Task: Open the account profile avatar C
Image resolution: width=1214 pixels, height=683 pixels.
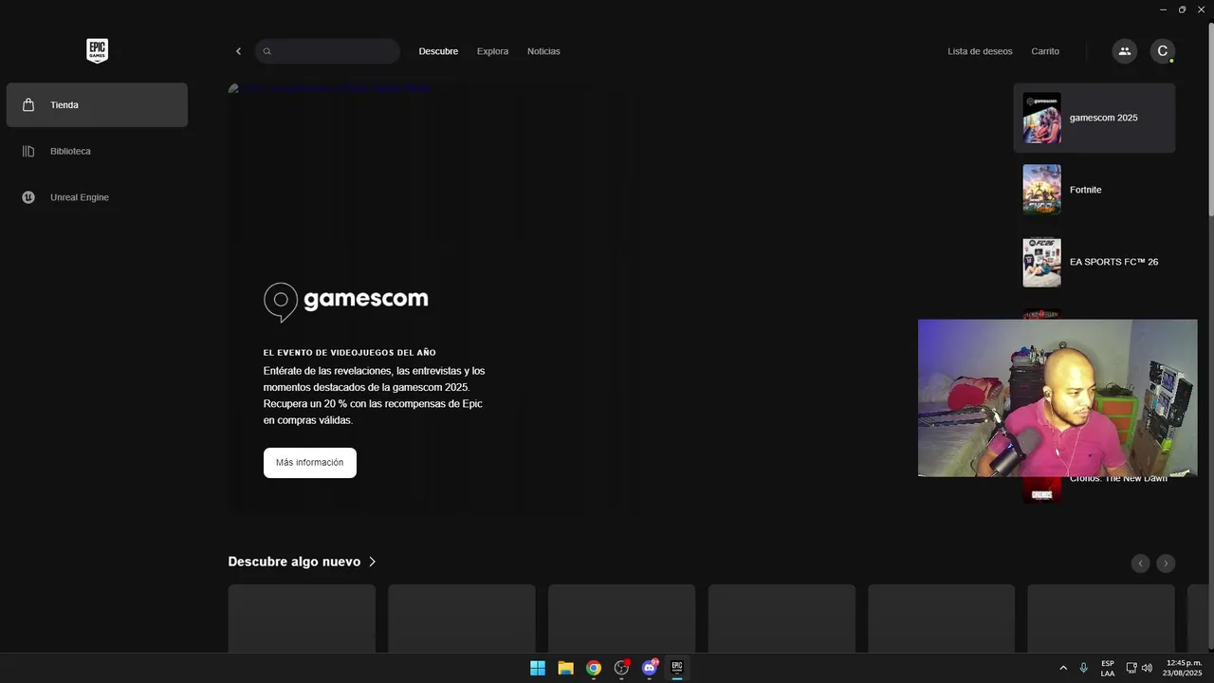Action: (1163, 51)
